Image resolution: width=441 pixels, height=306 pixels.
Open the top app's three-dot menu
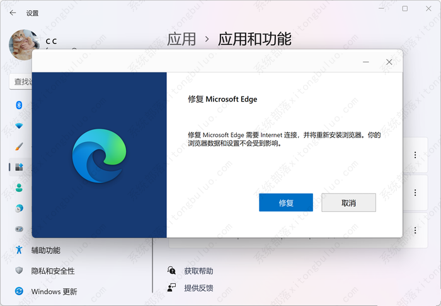[x=415, y=155]
